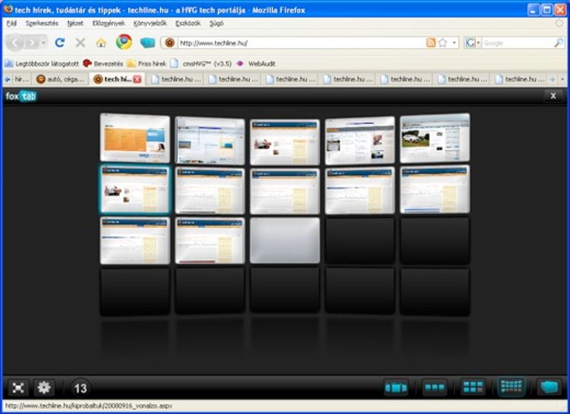Switch to the wall layout view

(511, 387)
